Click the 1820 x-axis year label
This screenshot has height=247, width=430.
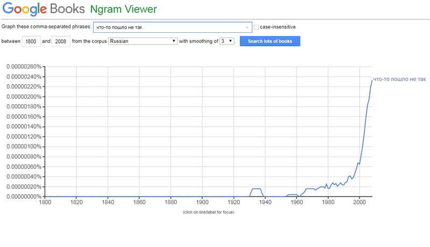point(76,203)
